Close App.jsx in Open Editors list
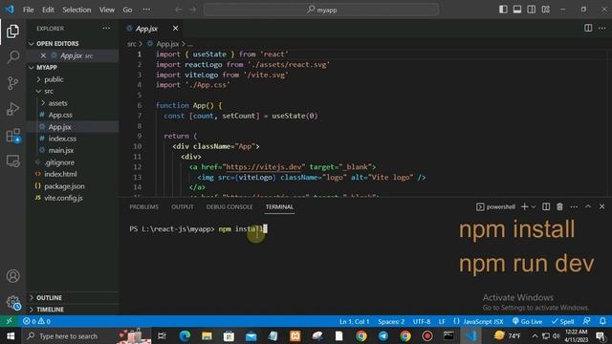Screen dimensions: 612x344 43,55
